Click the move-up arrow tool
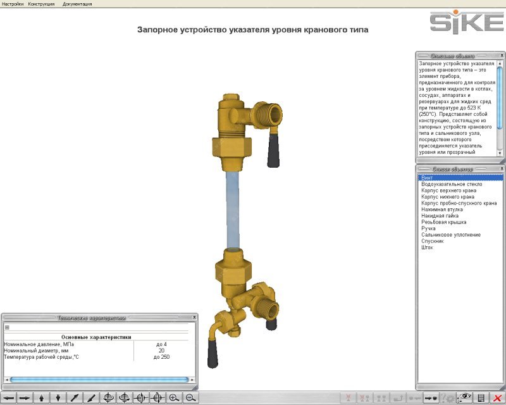The width and height of the screenshot is (506, 405). pos(41,398)
